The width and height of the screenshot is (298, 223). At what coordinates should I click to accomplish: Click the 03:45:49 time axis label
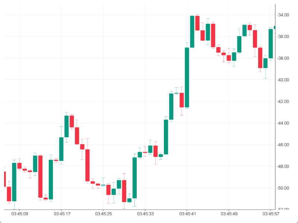click(x=229, y=214)
